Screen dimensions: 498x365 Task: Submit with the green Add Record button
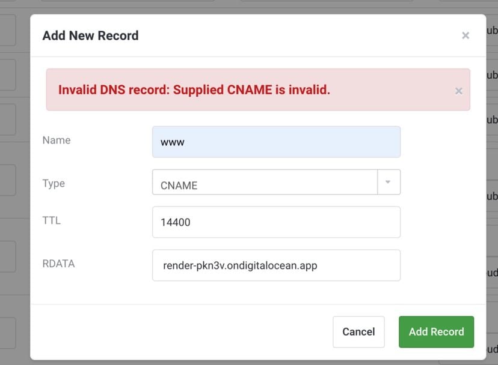coord(436,331)
